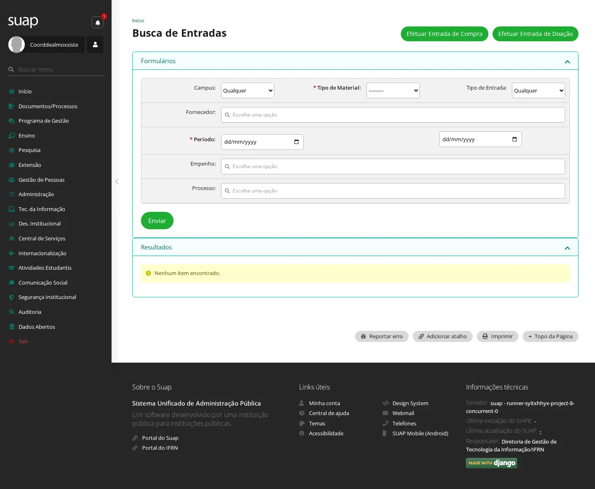Image resolution: width=595 pixels, height=489 pixels.
Task: Open the Administração sidebar menu
Action: coord(36,194)
